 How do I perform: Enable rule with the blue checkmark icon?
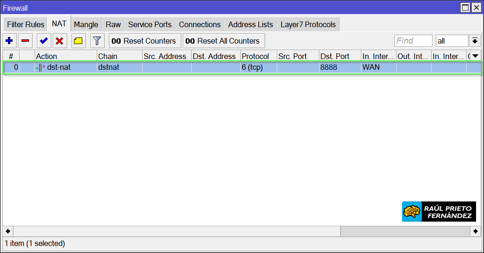[x=44, y=41]
